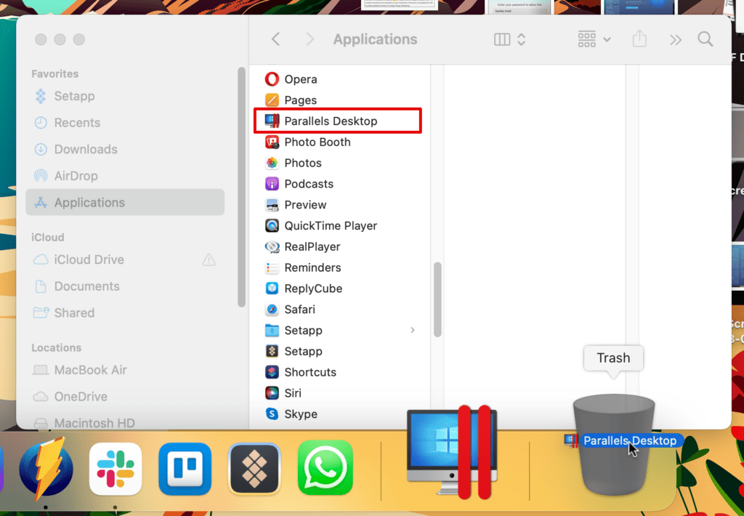744x516 pixels.
Task: Click the iCloud Drive warning triangle
Action: [x=209, y=259]
